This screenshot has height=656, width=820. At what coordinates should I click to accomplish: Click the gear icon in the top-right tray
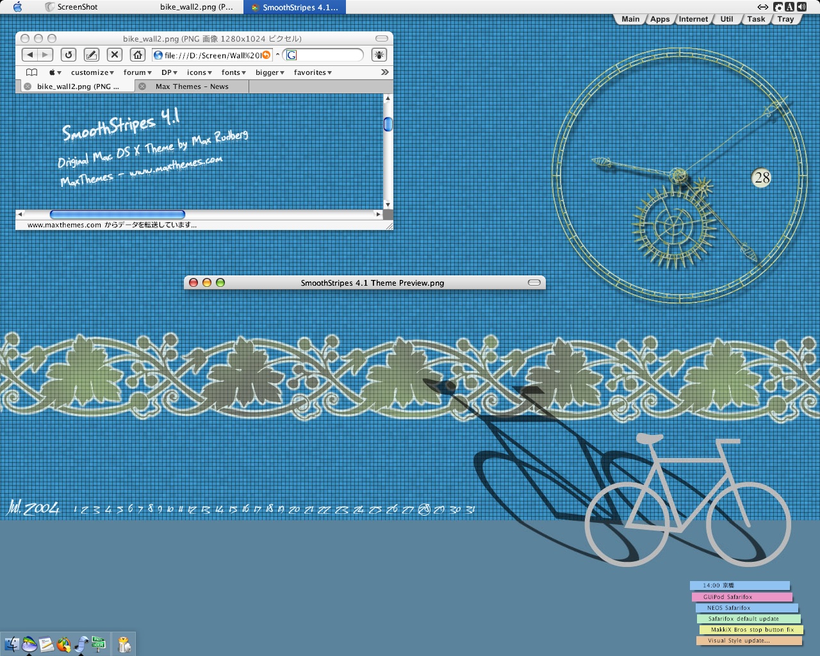coord(778,7)
